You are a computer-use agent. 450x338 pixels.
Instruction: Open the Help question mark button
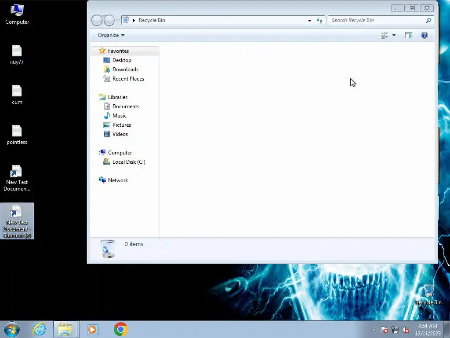pos(425,35)
